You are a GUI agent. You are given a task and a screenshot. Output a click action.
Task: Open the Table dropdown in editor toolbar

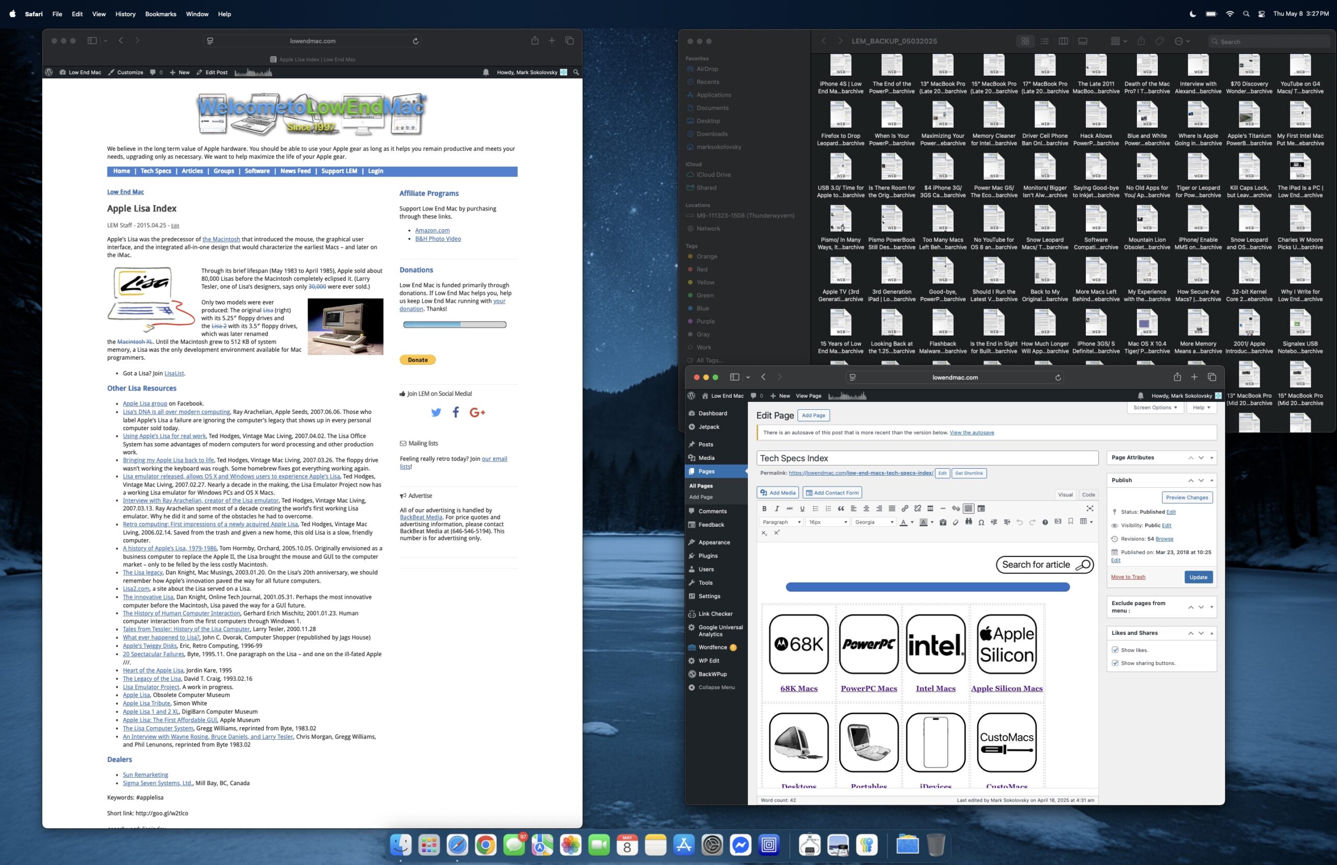coord(1086,522)
